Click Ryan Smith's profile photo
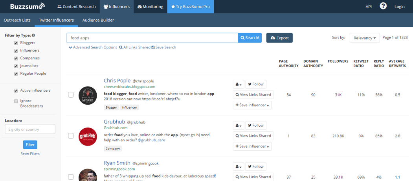413x181 pixels. 88,175
